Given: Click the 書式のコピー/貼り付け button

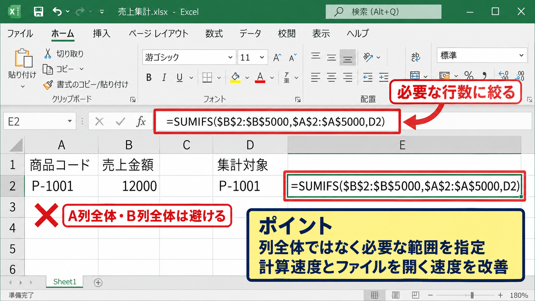Looking at the screenshot, I should (86, 84).
